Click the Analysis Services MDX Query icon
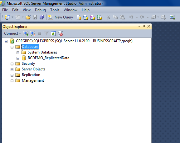This screenshot has height=143, width=180. tap(86, 18)
